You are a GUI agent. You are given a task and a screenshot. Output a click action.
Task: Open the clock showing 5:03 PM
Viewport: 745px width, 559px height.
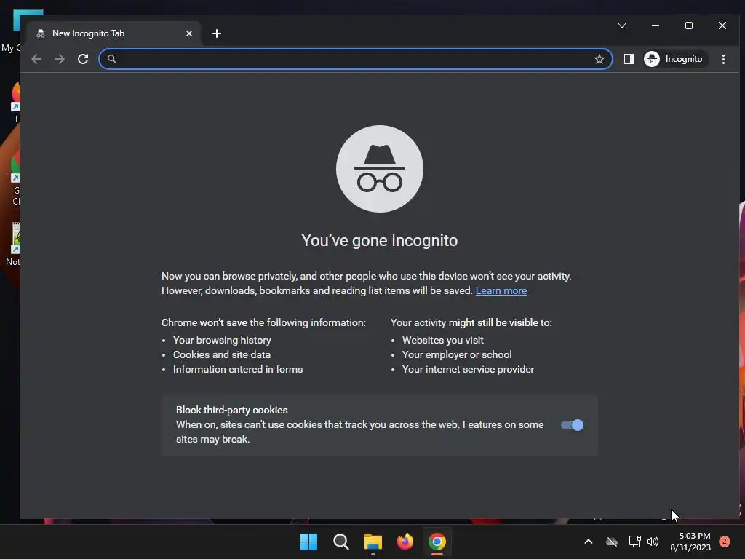pyautogui.click(x=690, y=542)
